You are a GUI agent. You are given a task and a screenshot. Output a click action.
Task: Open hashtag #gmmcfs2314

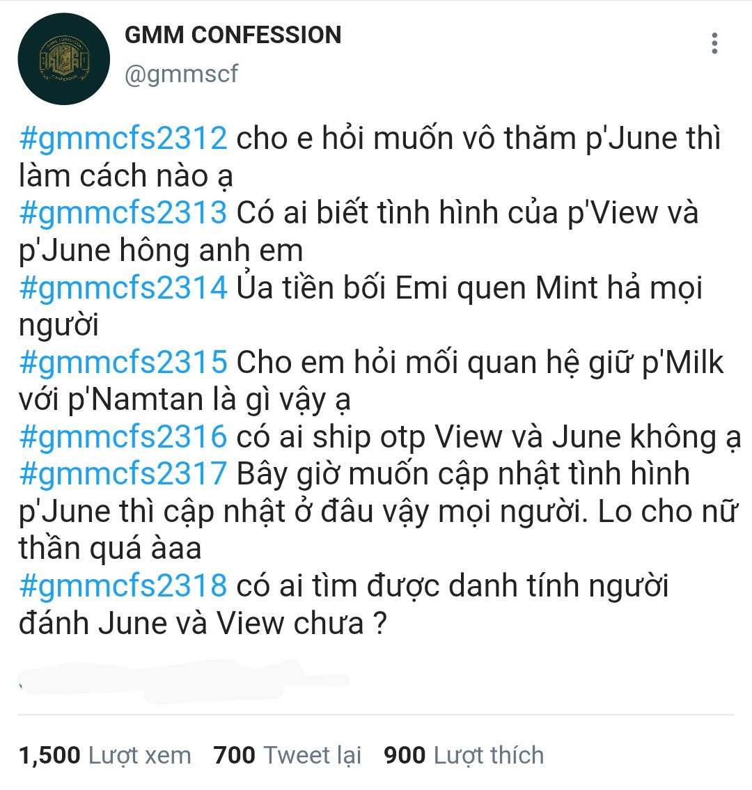123,287
